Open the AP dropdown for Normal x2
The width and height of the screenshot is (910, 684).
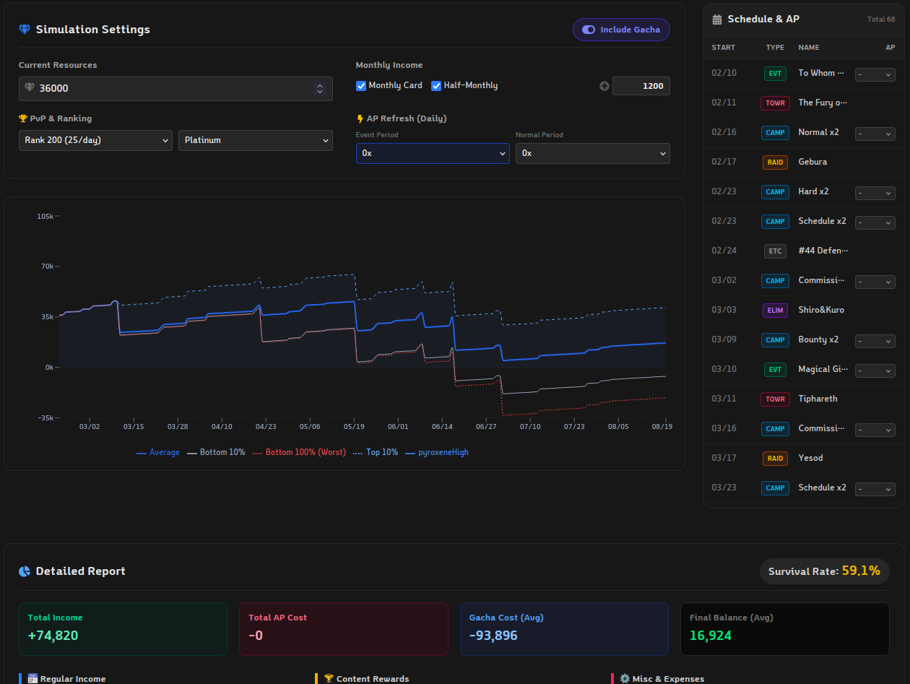coord(875,134)
